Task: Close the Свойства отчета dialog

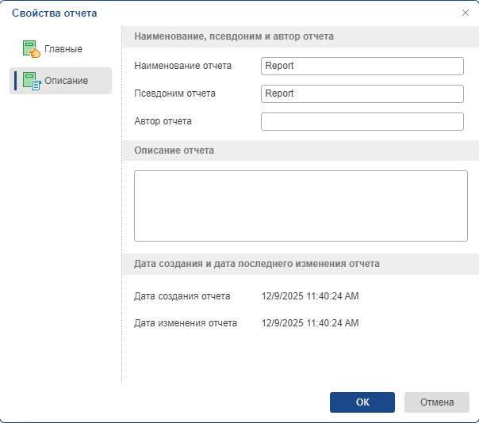Action: 466,13
